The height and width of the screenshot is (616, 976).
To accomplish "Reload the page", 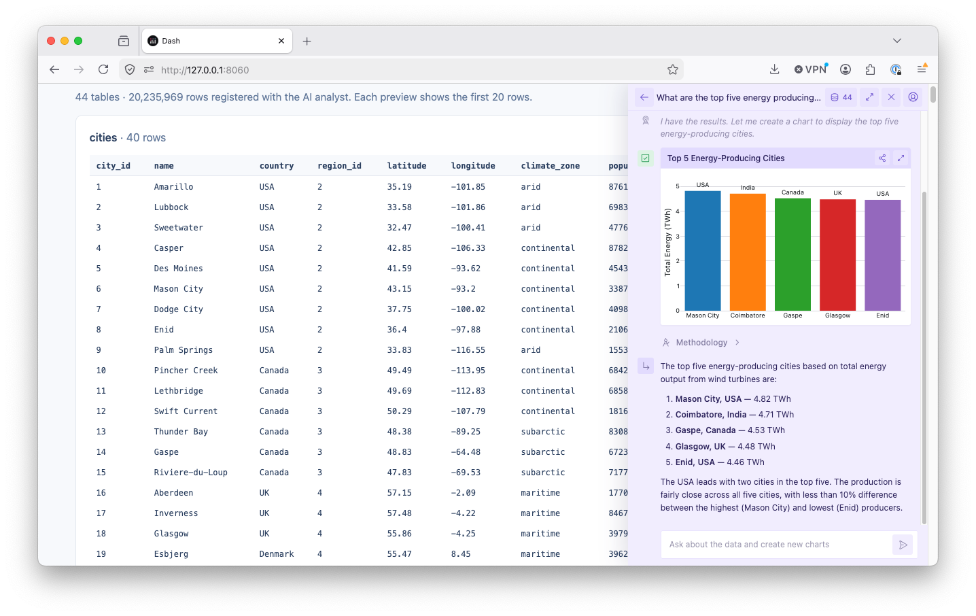I will 103,69.
